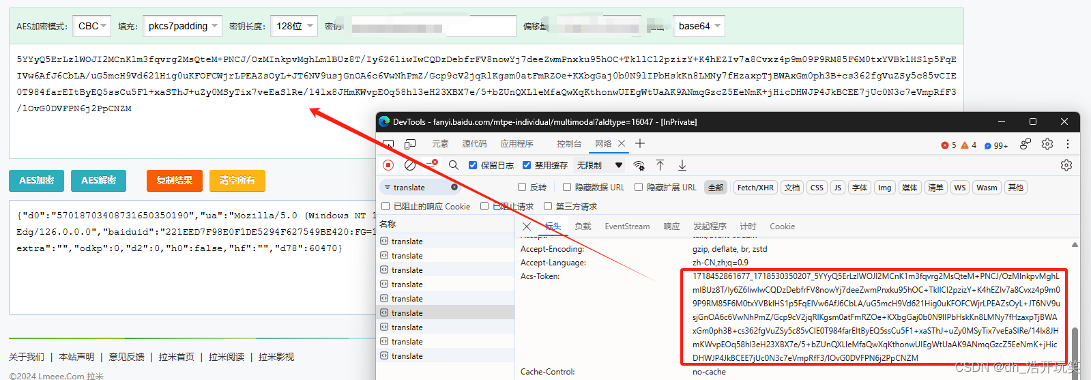Viewport: 1091px width, 380px height.
Task: Open 关于我们 footer link
Action: point(27,357)
